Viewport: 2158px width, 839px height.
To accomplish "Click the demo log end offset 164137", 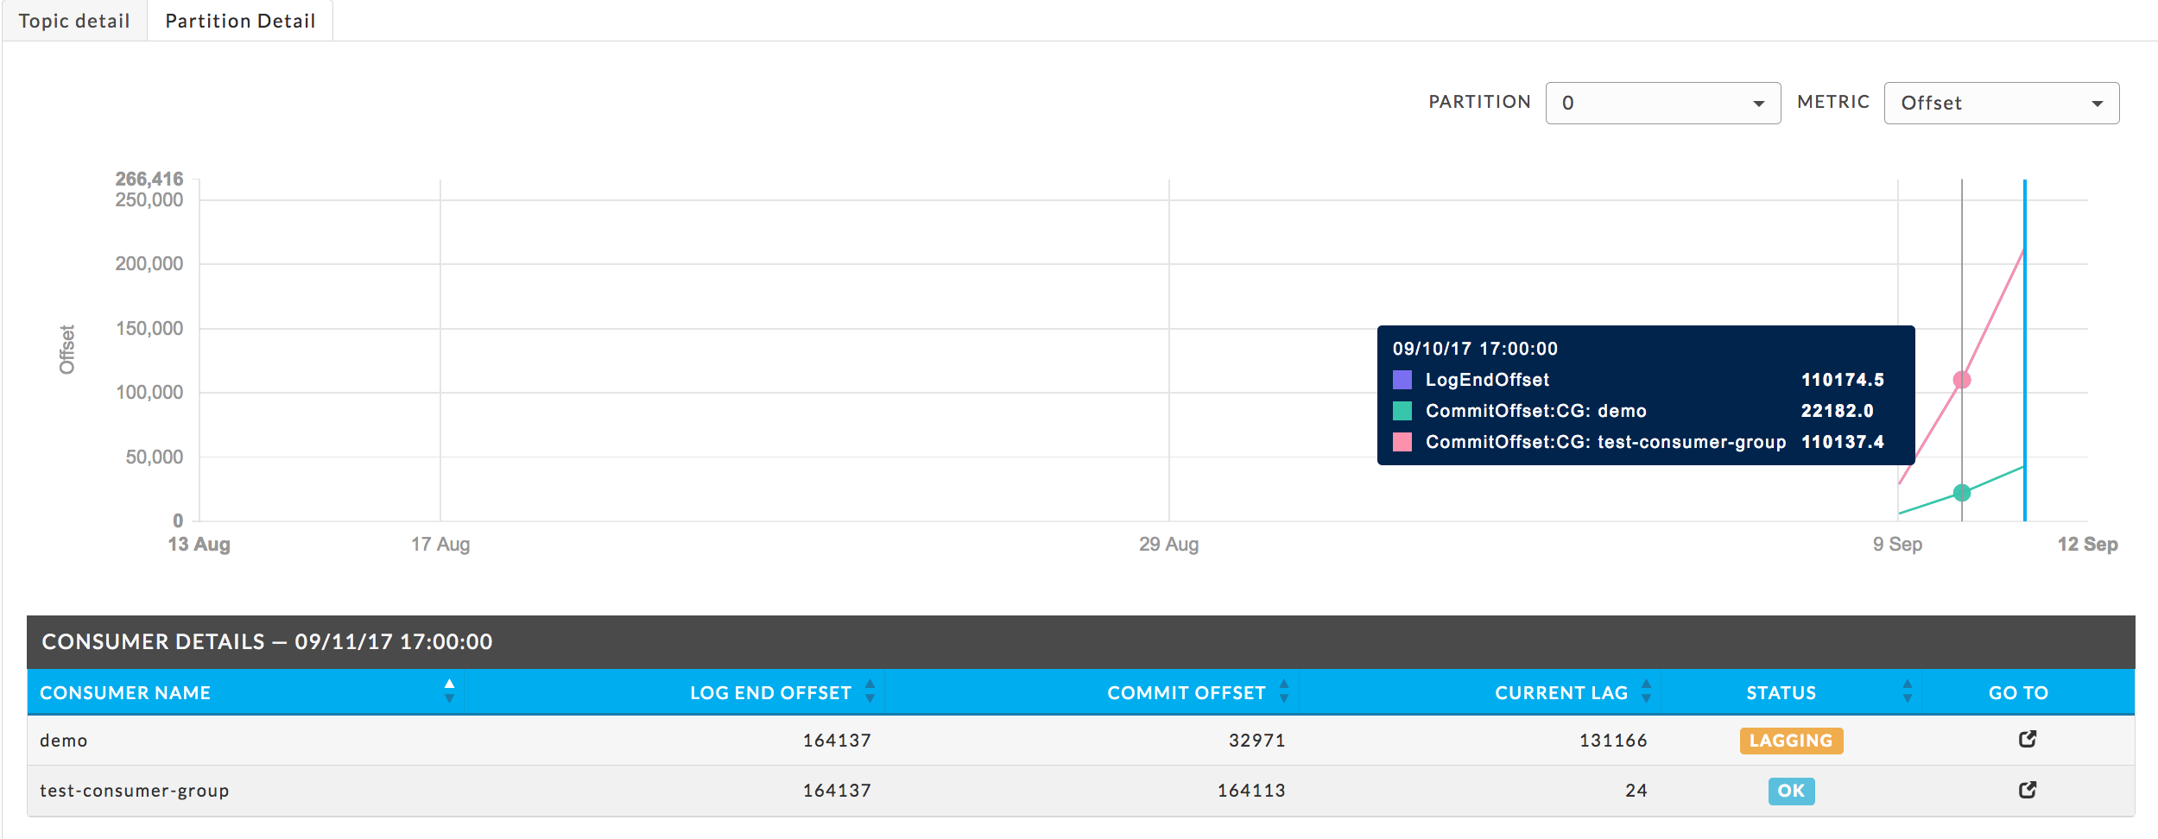I will [837, 741].
